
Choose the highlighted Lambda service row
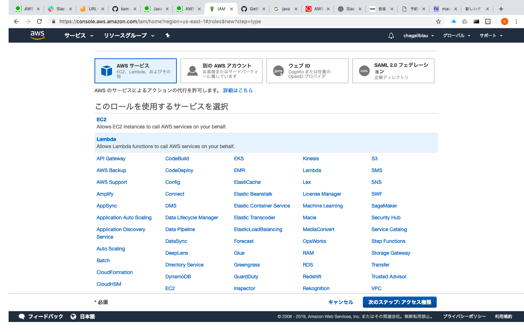pos(266,143)
